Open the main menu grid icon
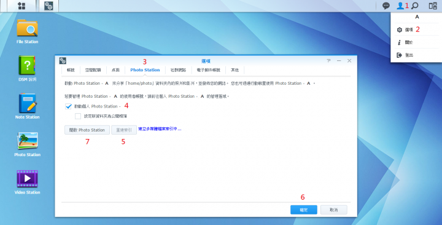The width and height of the screenshot is (442, 225). [x=21, y=6]
